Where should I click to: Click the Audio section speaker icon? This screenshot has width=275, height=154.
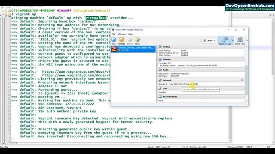160,70
